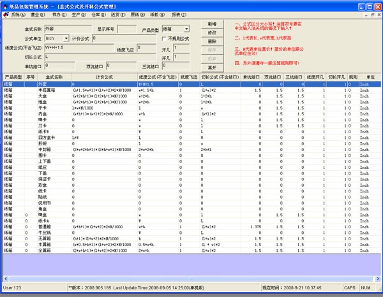This screenshot has height=297, width=383.
Task: Click the 三坑结口 input field
Action: click(x=176, y=66)
